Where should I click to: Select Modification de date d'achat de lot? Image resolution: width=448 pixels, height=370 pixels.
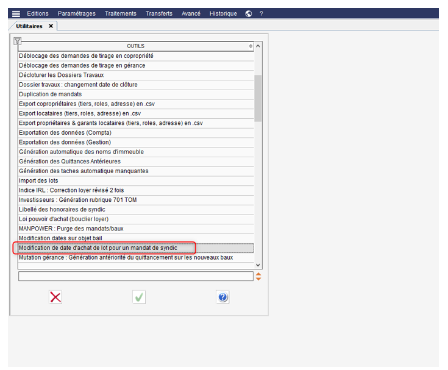98,248
